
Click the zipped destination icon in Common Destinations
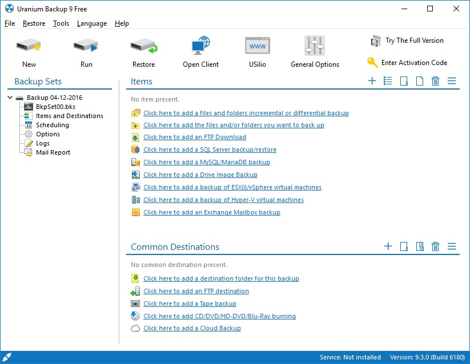420,246
